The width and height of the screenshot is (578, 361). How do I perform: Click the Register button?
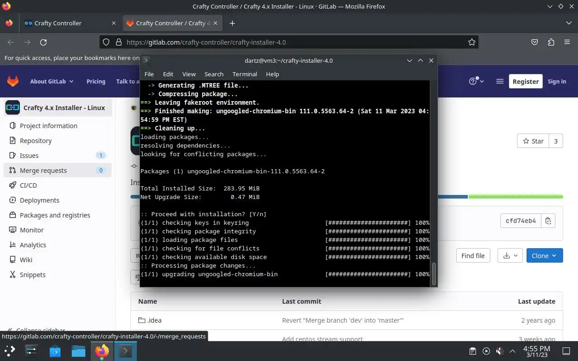[526, 81]
